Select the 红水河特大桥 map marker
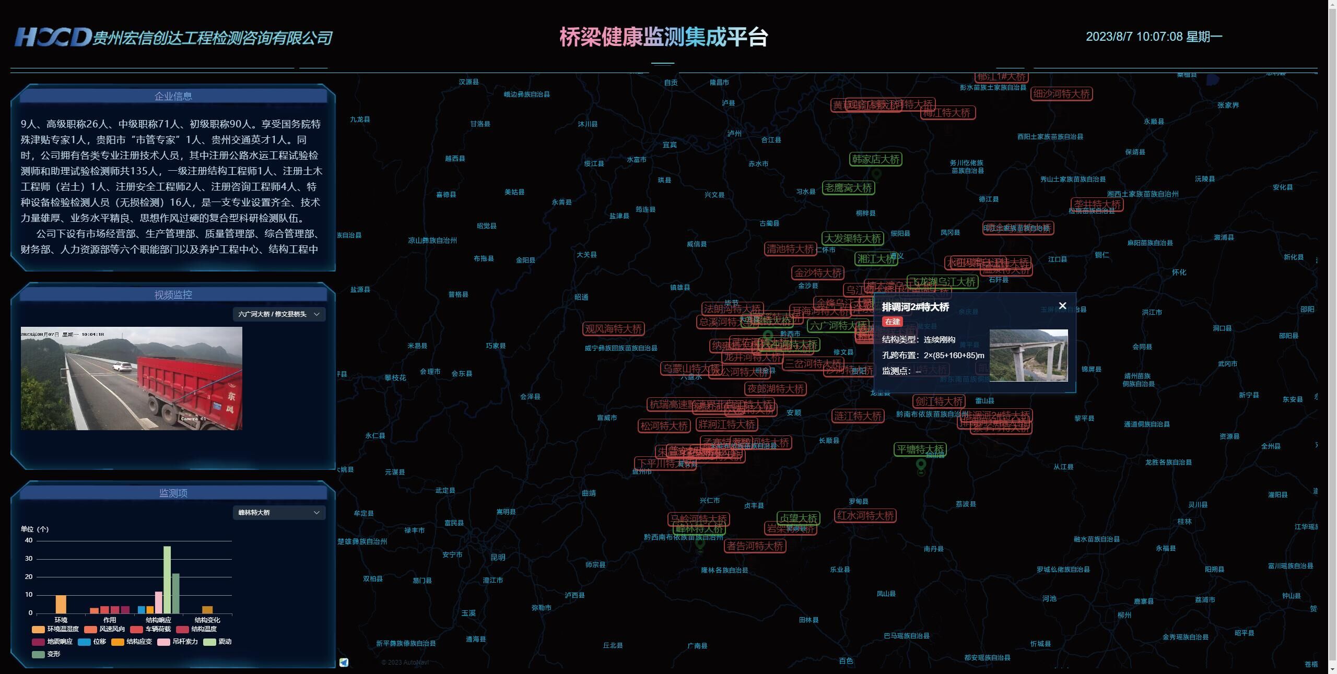The height and width of the screenshot is (674, 1337). pyautogui.click(x=865, y=516)
